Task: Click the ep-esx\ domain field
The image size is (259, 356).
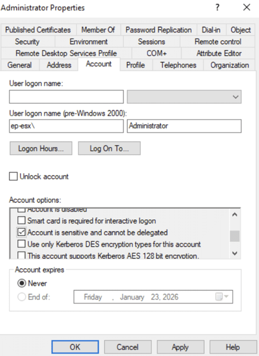Action: [x=67, y=126]
